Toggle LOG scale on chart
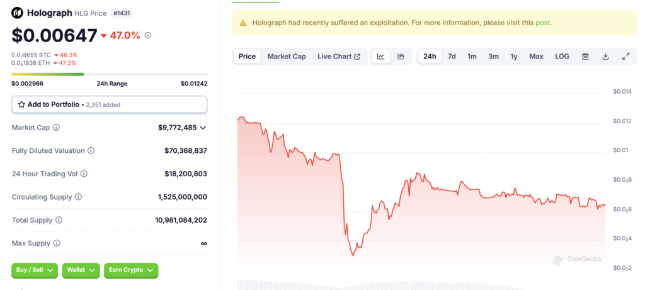 562,57
